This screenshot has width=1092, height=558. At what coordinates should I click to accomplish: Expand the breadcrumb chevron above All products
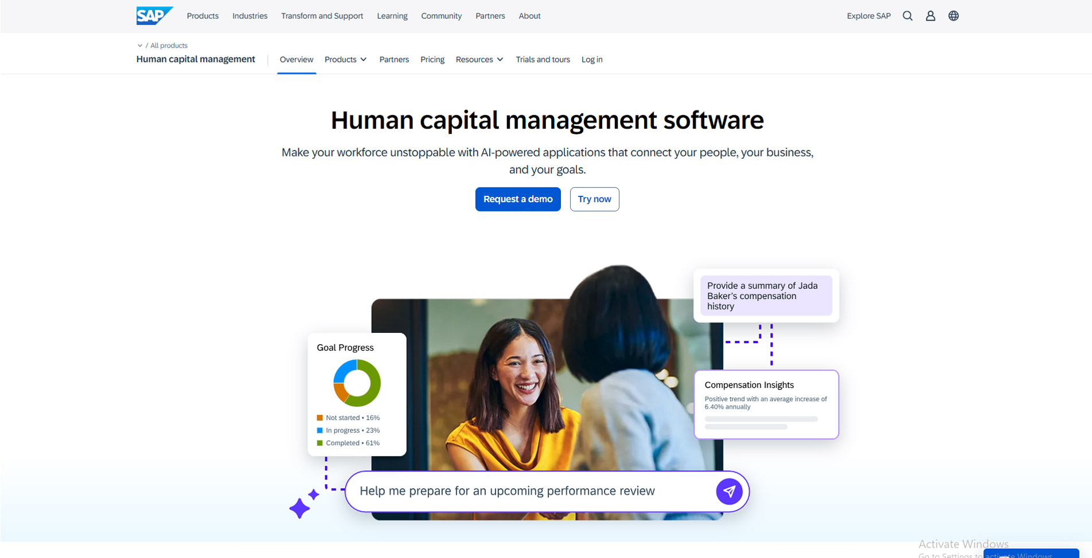tap(141, 45)
